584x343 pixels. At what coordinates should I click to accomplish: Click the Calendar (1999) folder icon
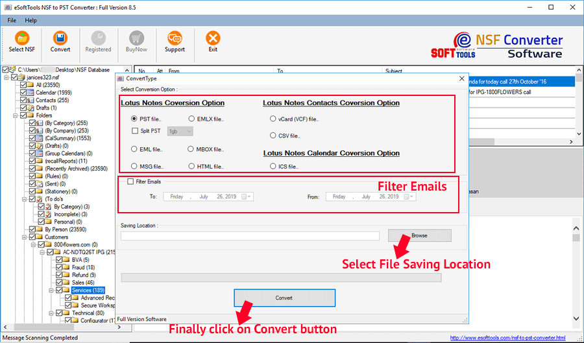30,93
